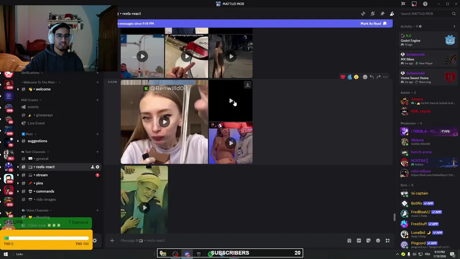Click the screen recording indicator icon
The height and width of the screenshot is (259, 460).
(414, 4)
